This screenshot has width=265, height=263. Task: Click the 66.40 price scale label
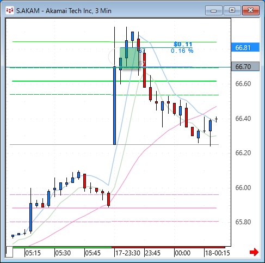tap(243, 119)
